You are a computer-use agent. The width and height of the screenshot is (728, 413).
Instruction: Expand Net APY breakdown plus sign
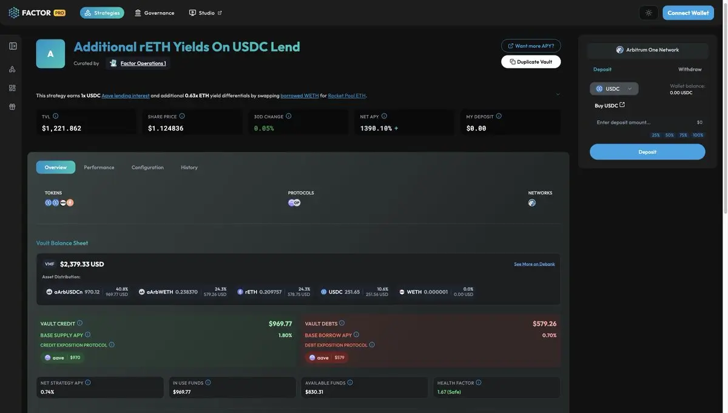[396, 128]
